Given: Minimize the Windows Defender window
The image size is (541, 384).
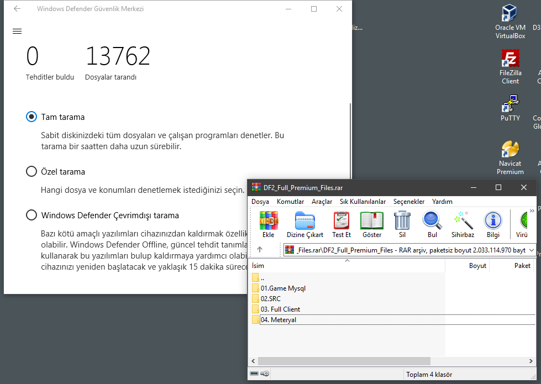Looking at the screenshot, I should (288, 9).
